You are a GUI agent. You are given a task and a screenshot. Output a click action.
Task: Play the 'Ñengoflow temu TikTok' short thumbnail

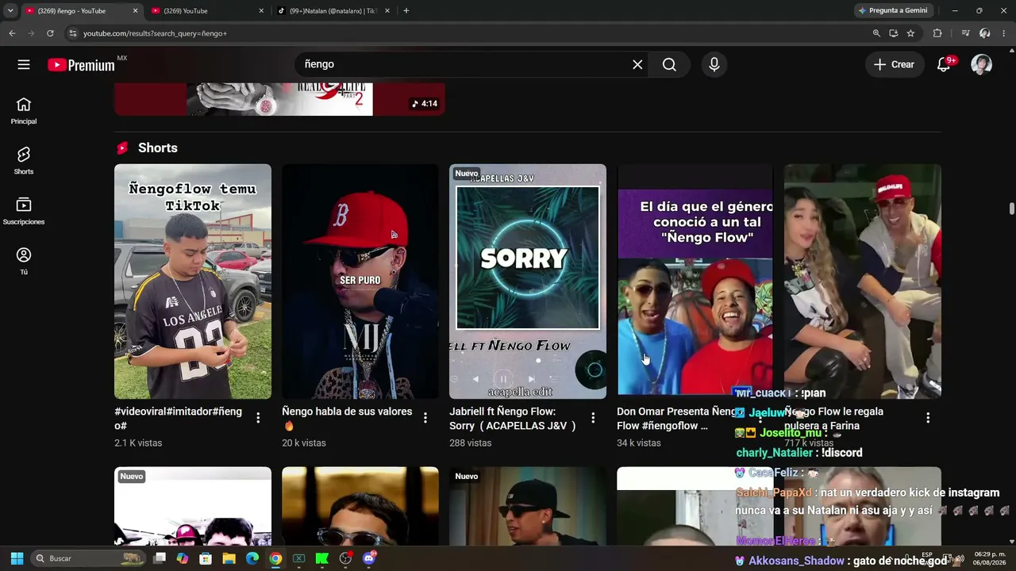point(193,282)
